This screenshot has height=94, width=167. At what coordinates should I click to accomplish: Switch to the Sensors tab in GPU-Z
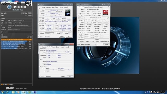[x=86, y=7]
